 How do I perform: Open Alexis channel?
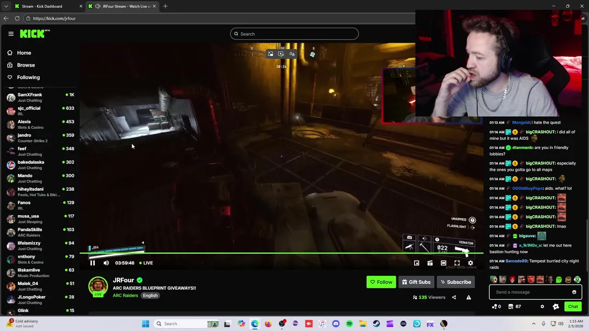[x=40, y=124]
